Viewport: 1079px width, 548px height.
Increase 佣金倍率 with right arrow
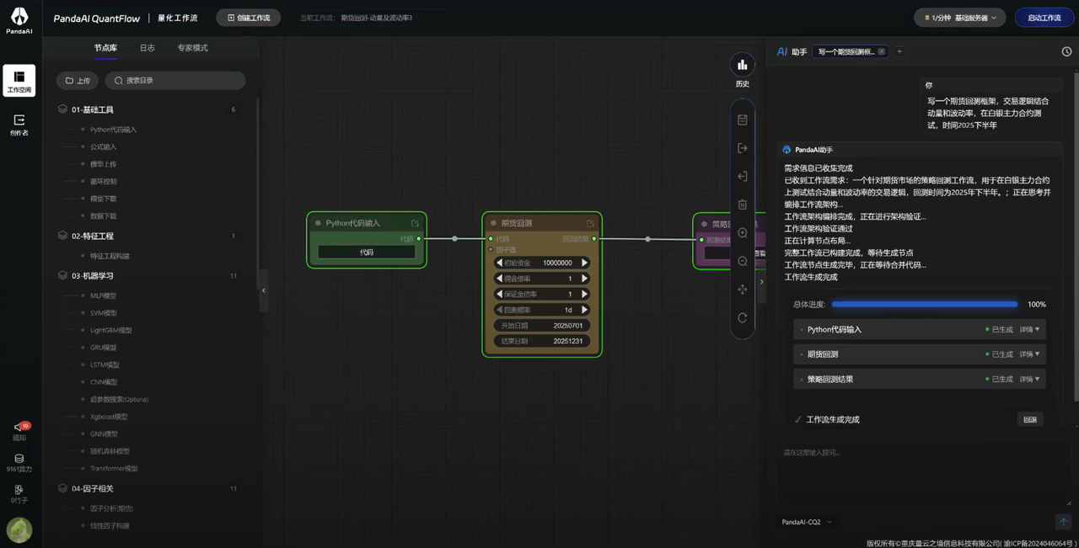(x=585, y=279)
